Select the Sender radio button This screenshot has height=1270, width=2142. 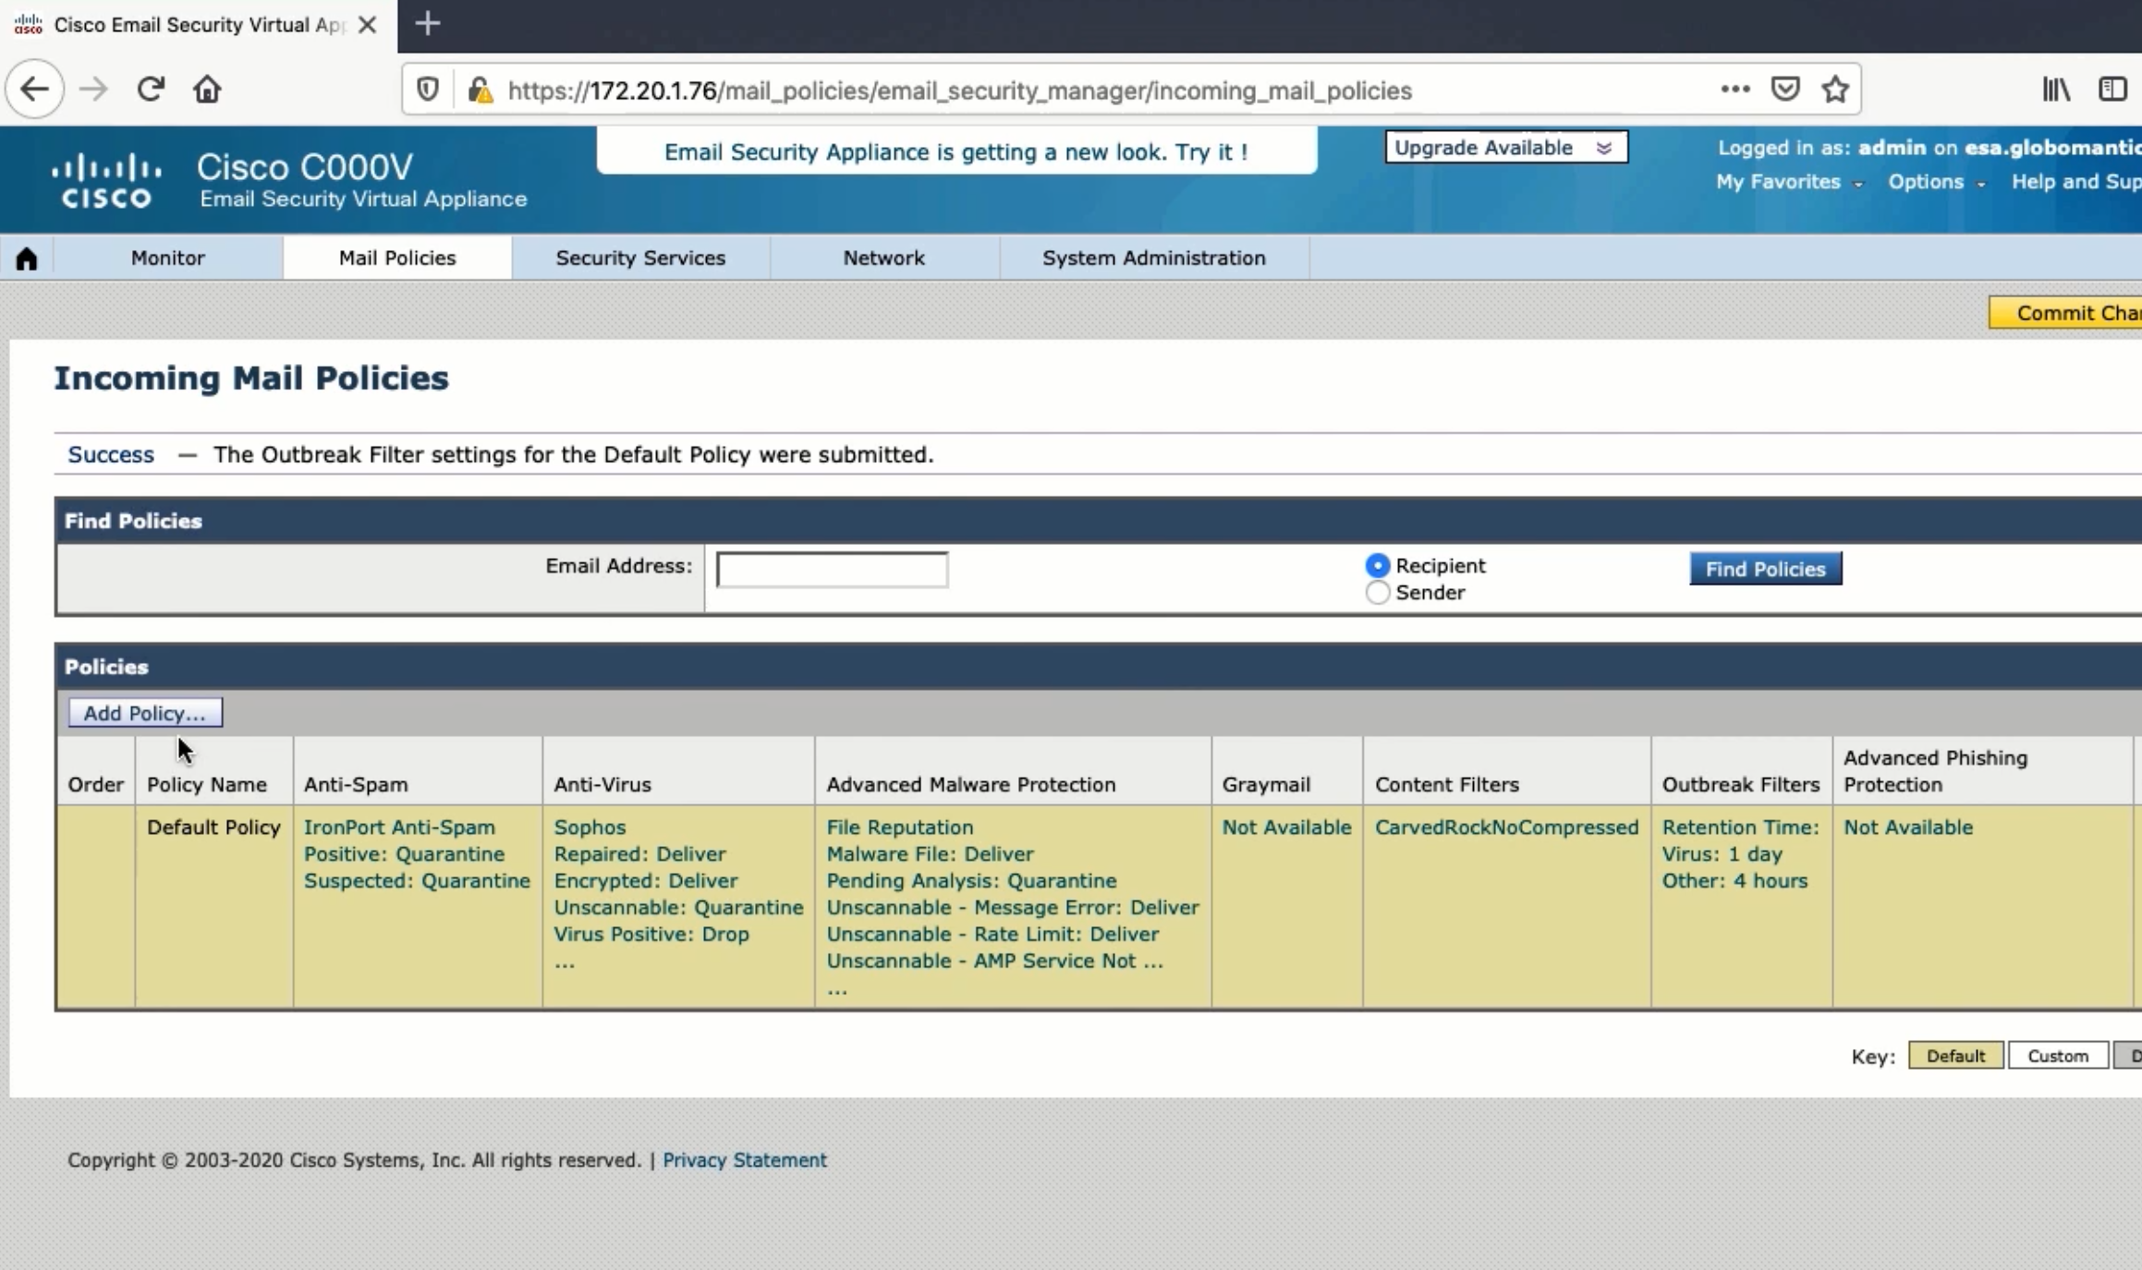(x=1377, y=593)
